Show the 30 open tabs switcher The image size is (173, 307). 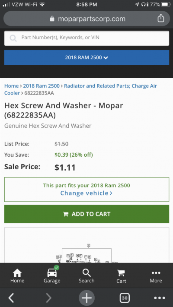point(125,298)
